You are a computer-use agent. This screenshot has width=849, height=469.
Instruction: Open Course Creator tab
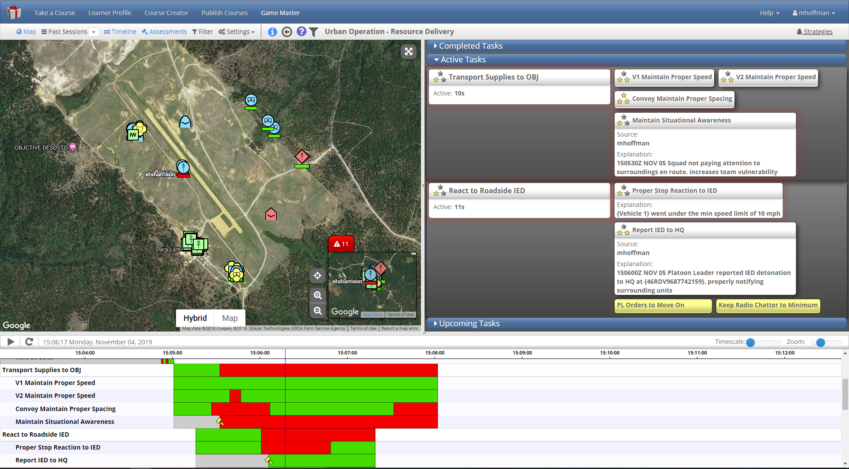tap(166, 13)
